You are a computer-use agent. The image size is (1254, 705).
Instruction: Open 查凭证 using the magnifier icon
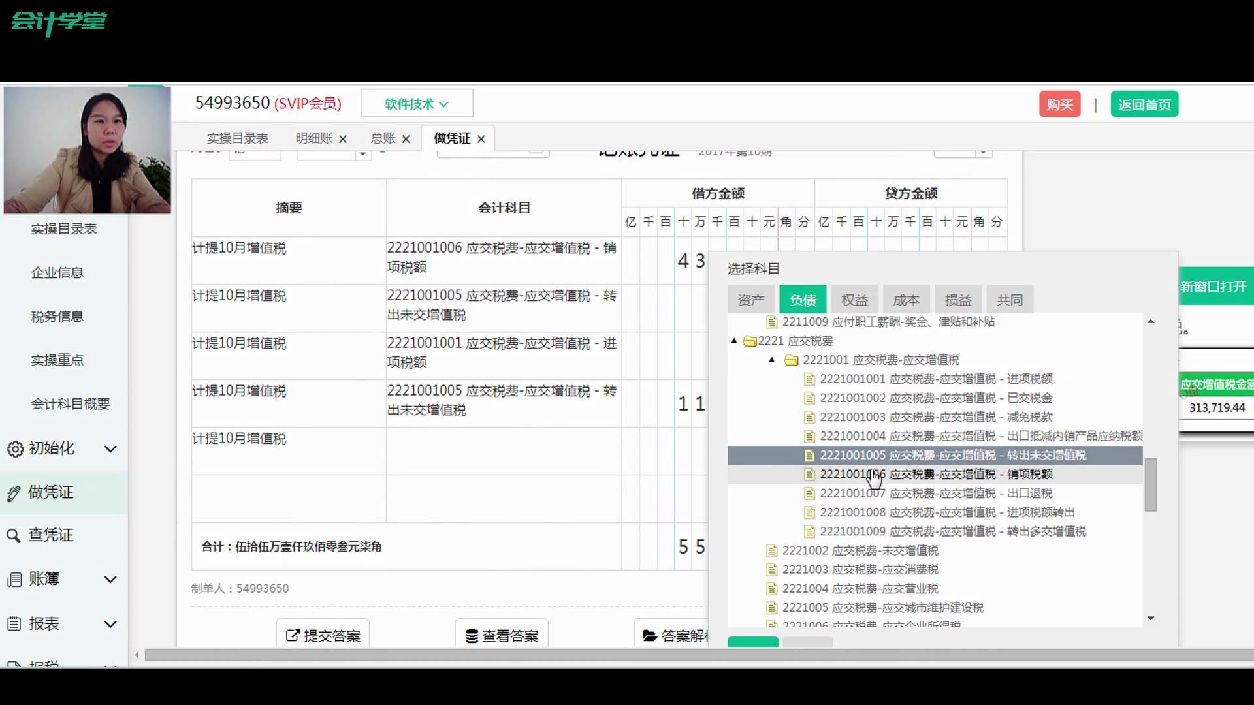14,536
